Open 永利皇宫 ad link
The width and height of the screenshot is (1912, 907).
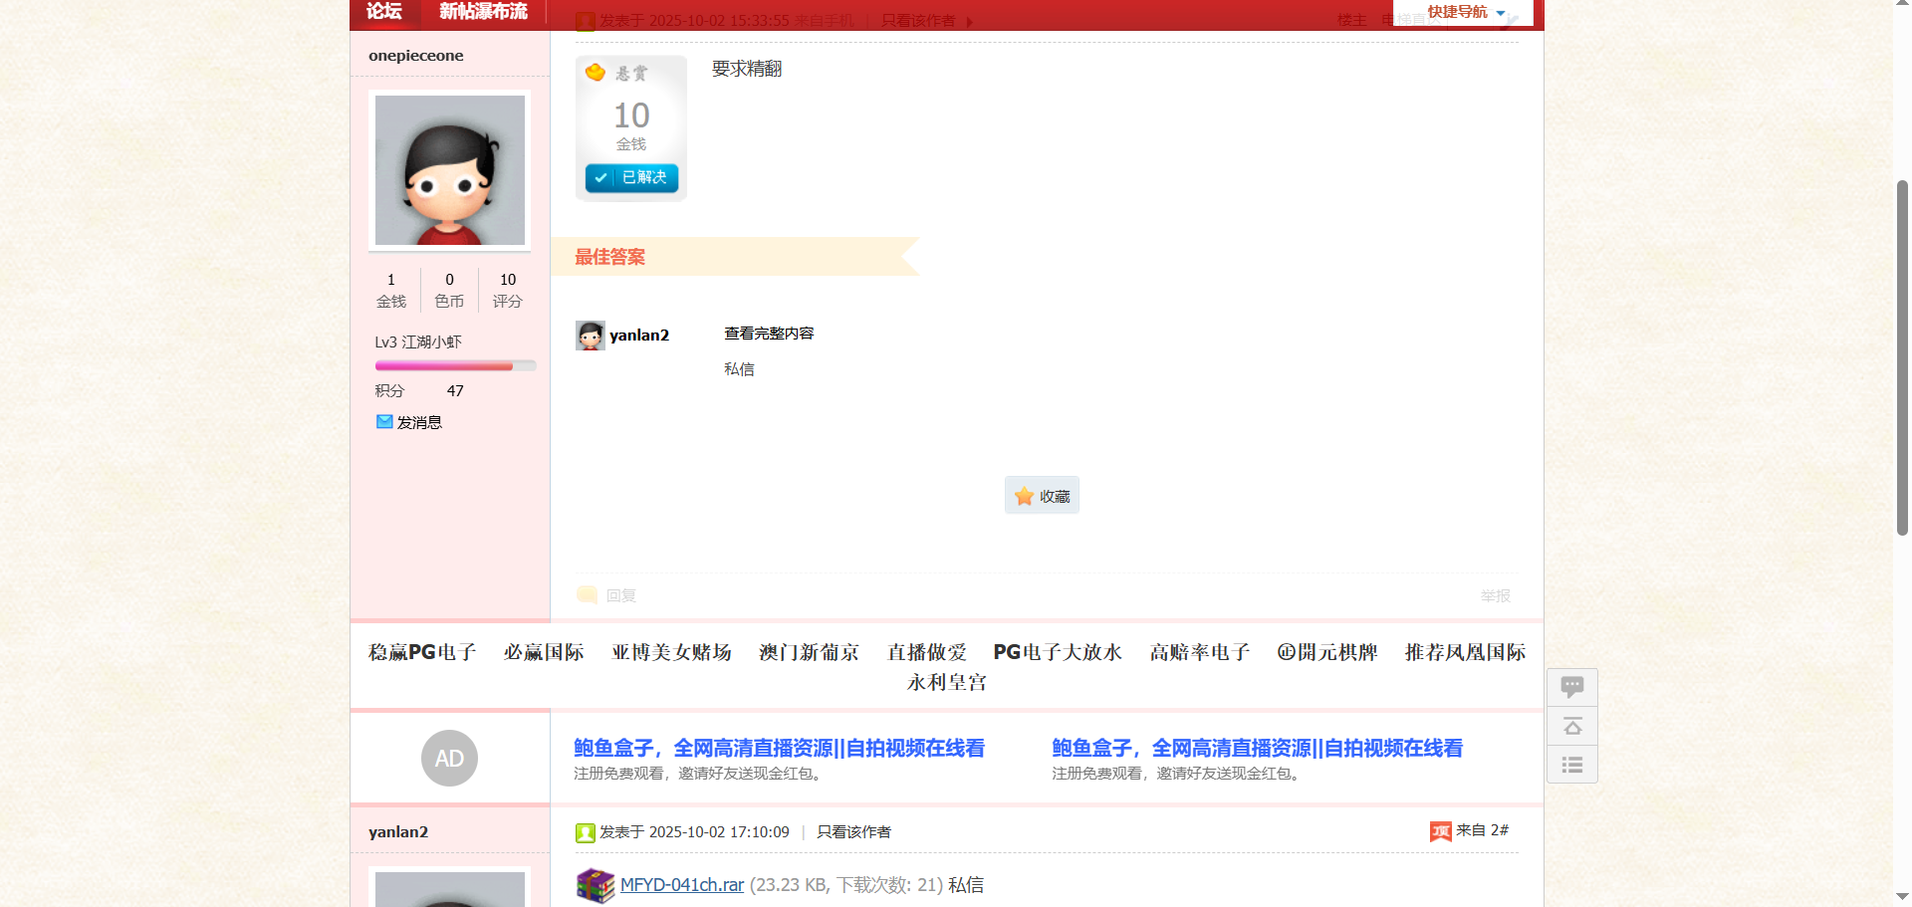pyautogui.click(x=946, y=682)
